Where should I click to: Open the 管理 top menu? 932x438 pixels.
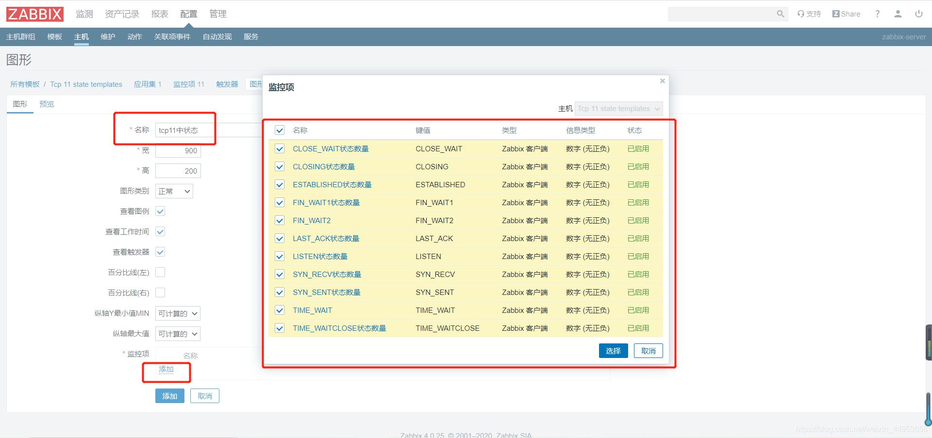pyautogui.click(x=218, y=14)
